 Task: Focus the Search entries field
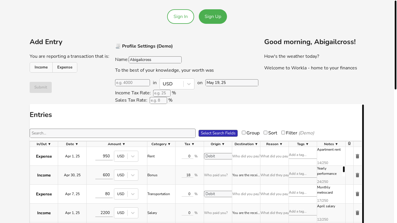click(x=112, y=133)
